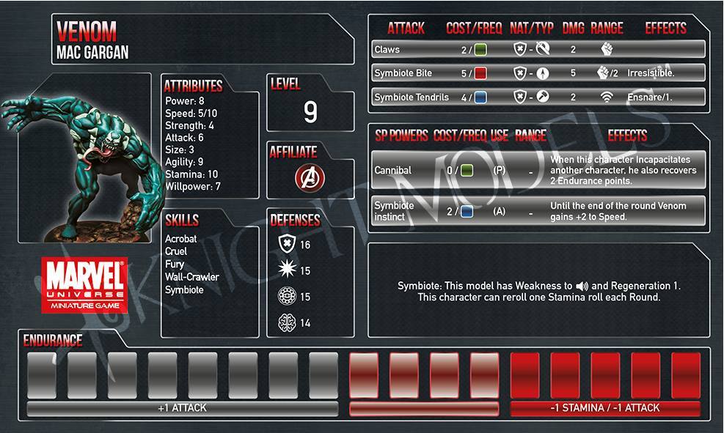724x433 pixels.
Task: Click the 'Ensnare/1.' effect text
Action: [650, 97]
